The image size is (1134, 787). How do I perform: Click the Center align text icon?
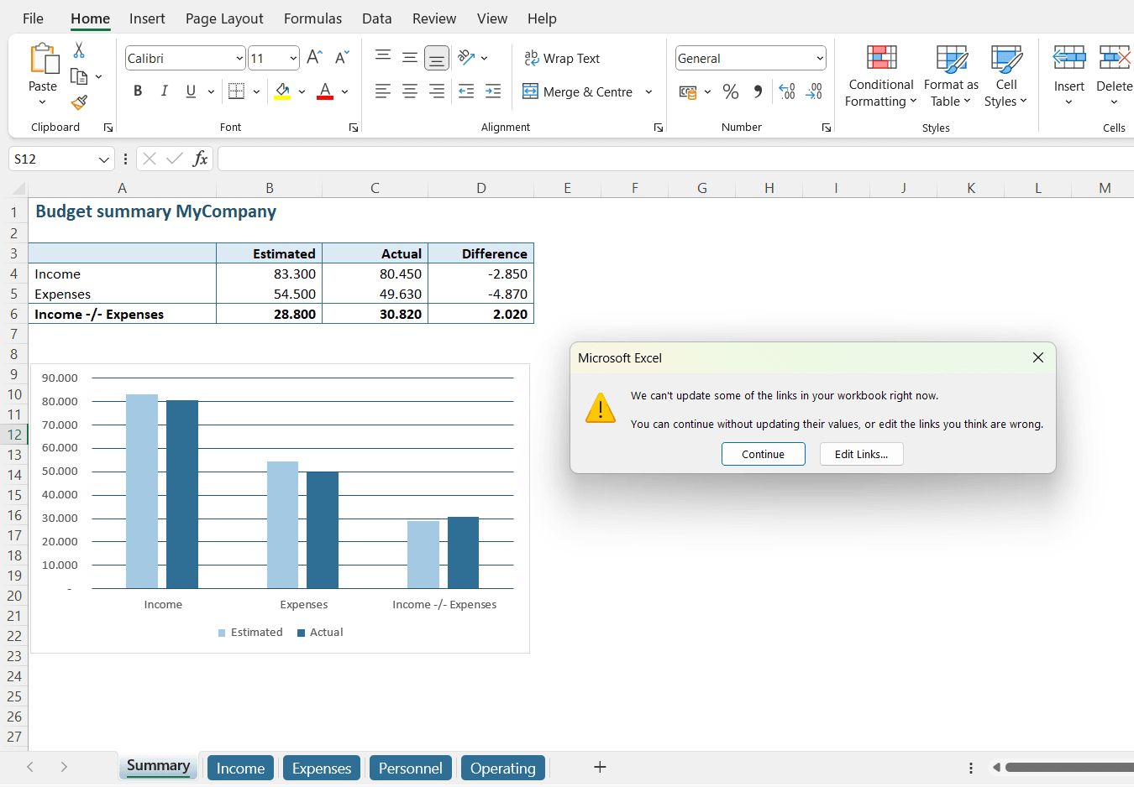coord(410,91)
